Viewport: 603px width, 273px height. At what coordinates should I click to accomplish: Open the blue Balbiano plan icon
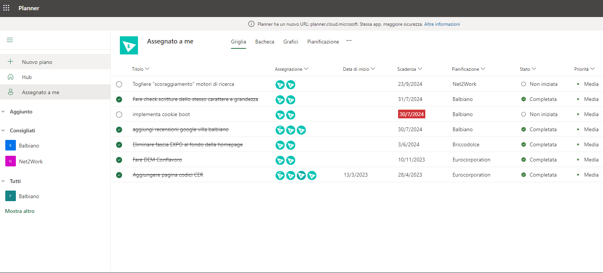[11, 146]
